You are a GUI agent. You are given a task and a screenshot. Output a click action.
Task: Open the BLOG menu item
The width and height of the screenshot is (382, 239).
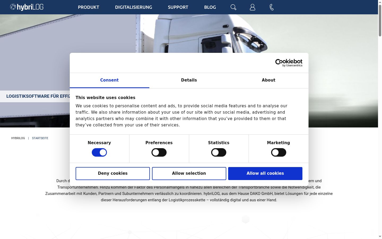click(x=210, y=7)
